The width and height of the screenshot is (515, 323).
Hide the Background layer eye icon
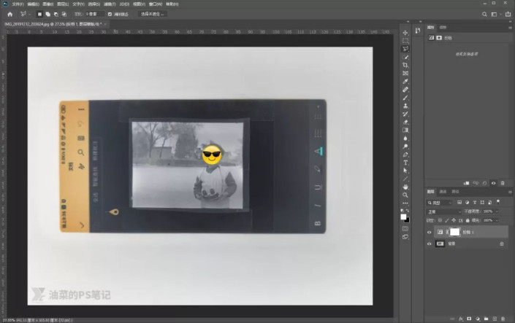(x=429, y=244)
